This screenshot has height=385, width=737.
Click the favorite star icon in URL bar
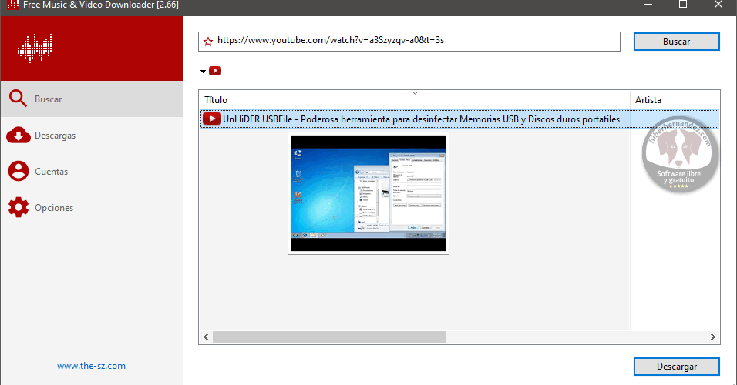(208, 42)
